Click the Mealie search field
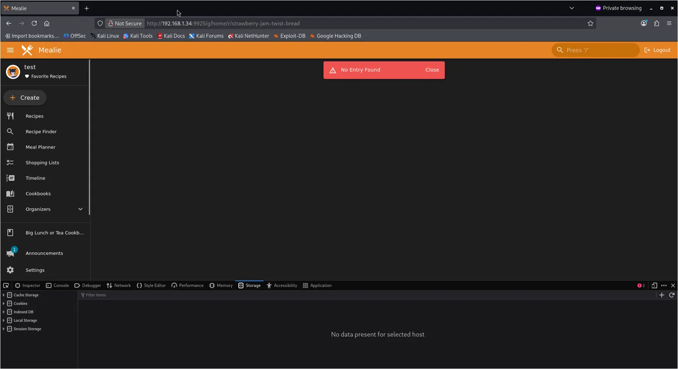 (595, 50)
